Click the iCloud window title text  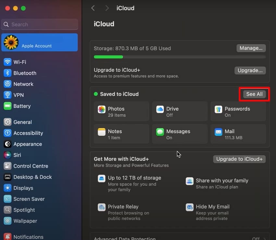[x=125, y=8]
